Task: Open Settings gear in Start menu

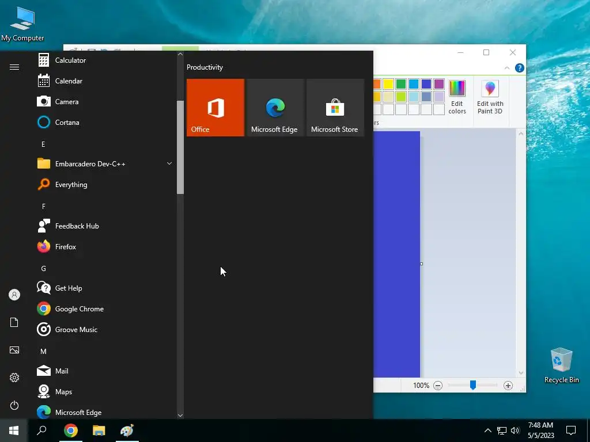Action: [x=14, y=378]
